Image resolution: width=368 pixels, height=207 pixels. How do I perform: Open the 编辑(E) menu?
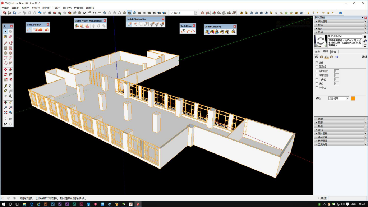[15, 8]
